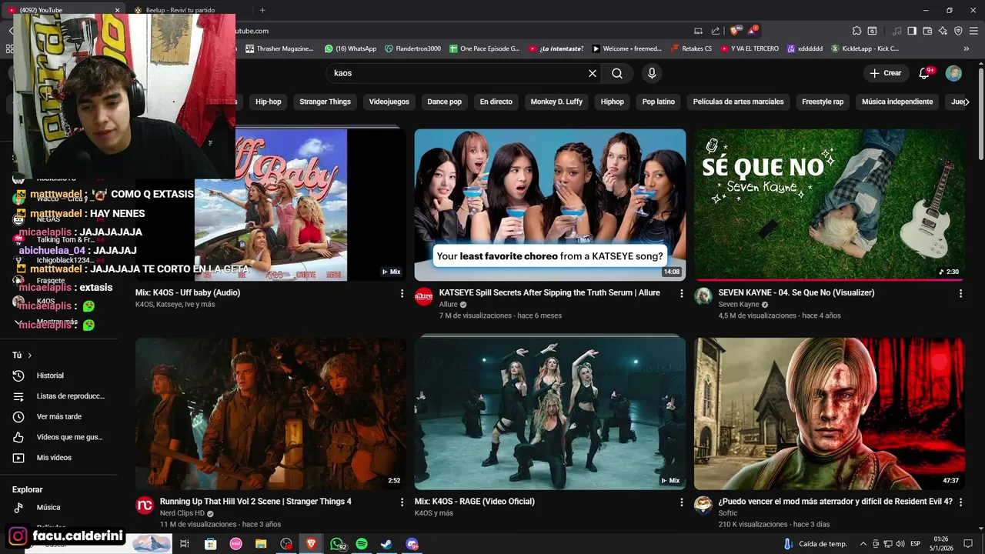Open the One Pace Episode bookmark

click(484, 48)
